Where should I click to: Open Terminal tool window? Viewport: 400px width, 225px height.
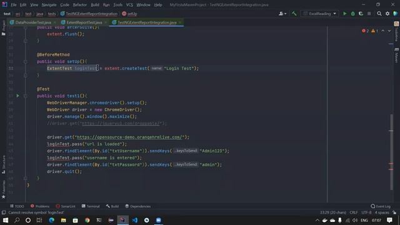click(x=91, y=206)
